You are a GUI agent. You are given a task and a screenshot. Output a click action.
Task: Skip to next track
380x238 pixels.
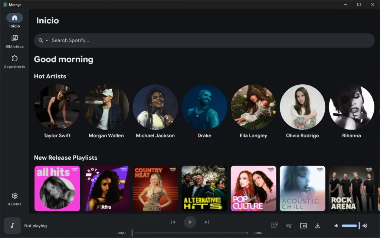click(x=207, y=222)
